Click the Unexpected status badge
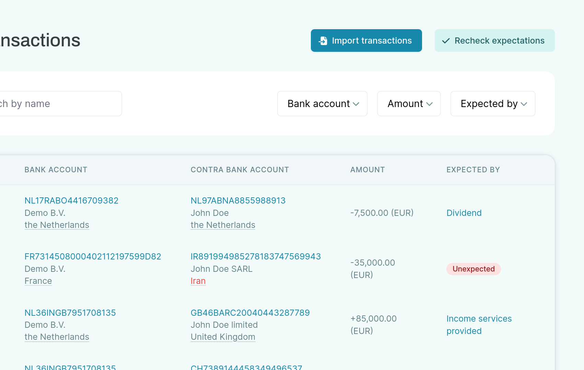This screenshot has width=584, height=370. coord(474,269)
